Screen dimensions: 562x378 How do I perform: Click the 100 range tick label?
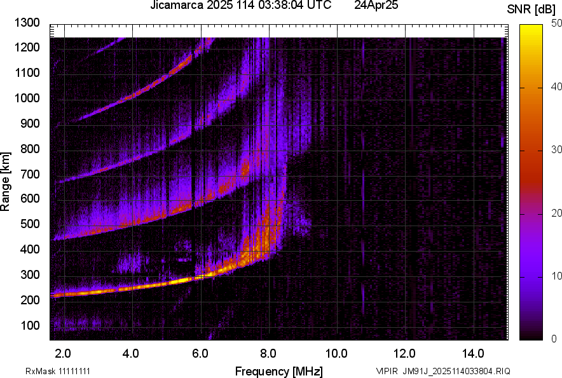[x=30, y=325]
